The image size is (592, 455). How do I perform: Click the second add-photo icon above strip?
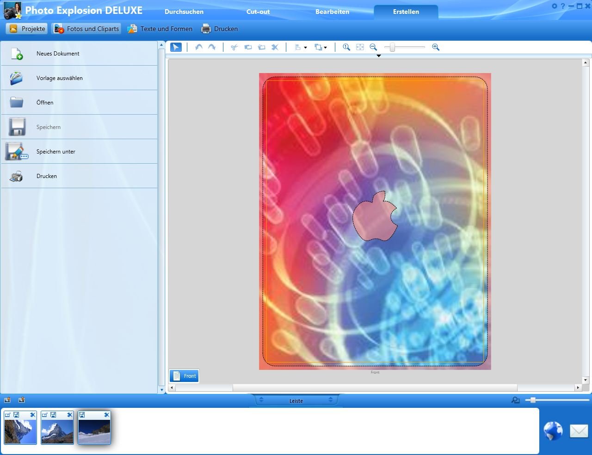pyautogui.click(x=22, y=400)
